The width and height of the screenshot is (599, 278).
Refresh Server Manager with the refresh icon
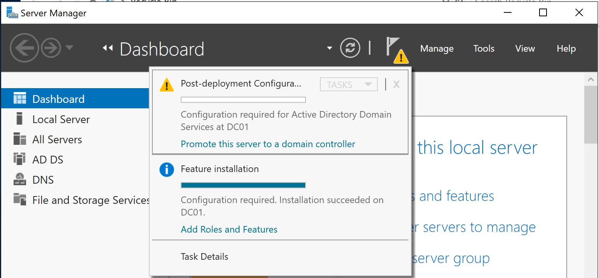[x=350, y=47]
